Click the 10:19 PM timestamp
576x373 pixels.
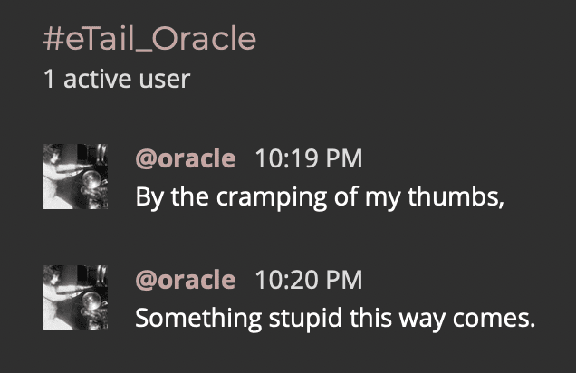pos(308,158)
